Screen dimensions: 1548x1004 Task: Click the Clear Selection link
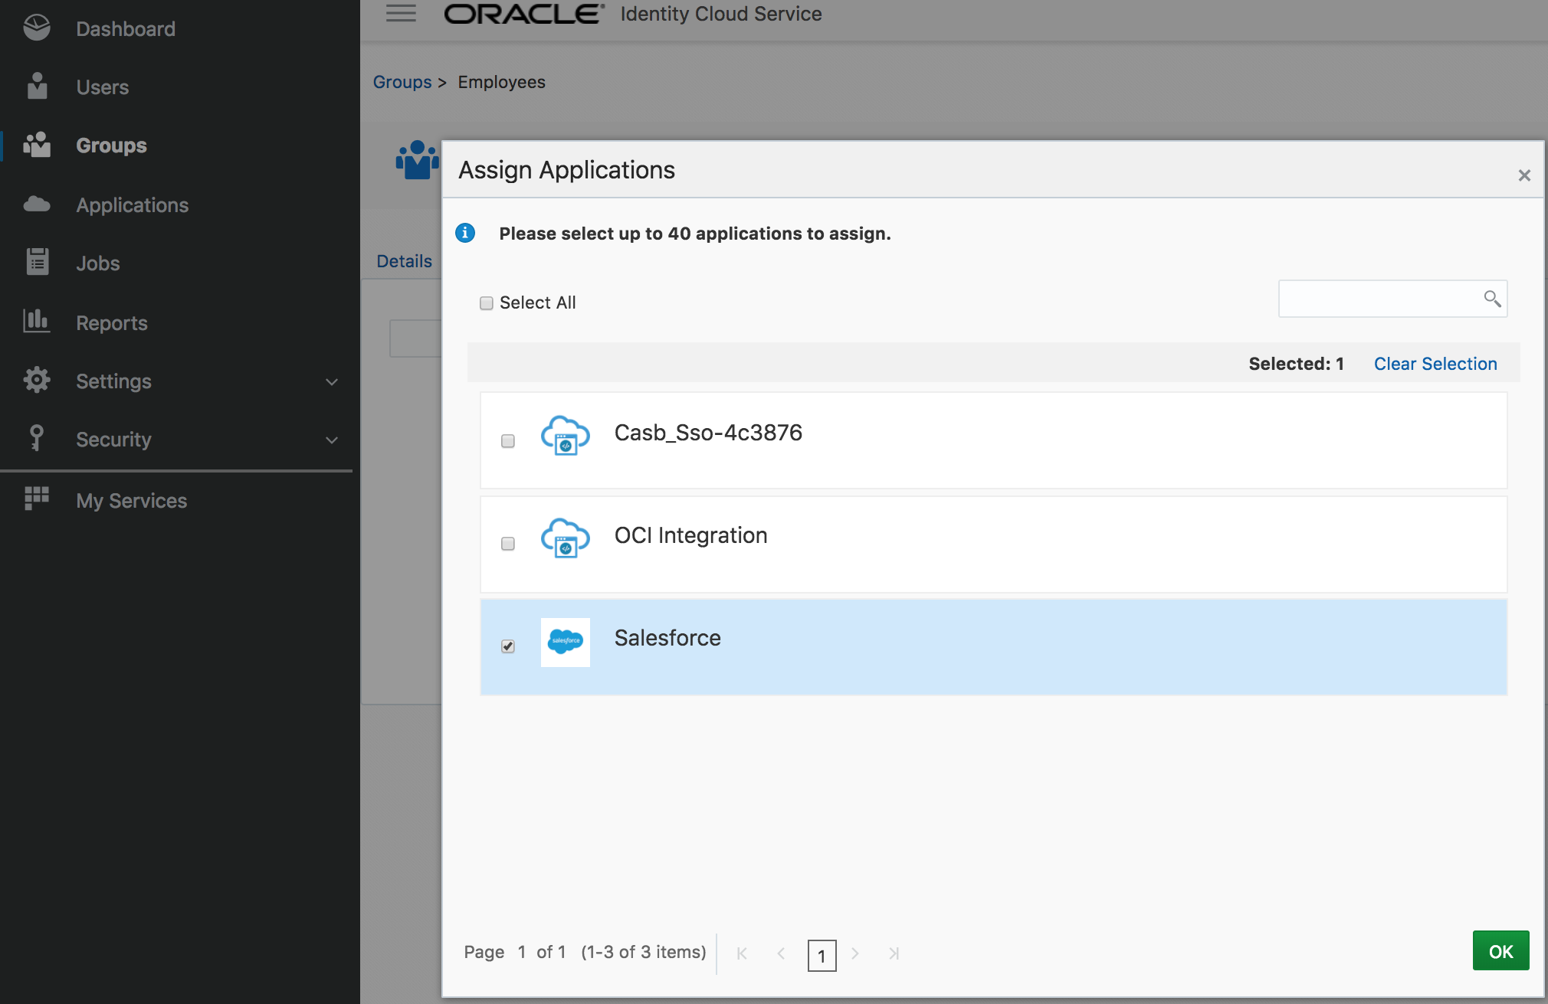pyautogui.click(x=1435, y=364)
